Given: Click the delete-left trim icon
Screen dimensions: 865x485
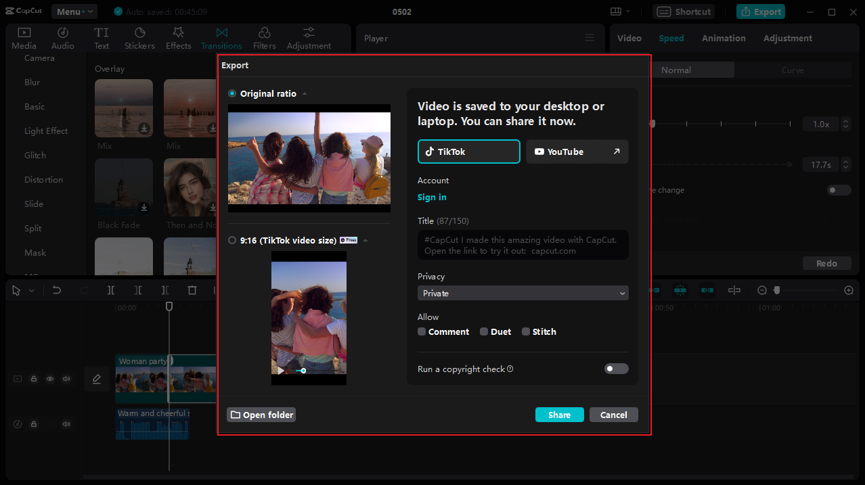Looking at the screenshot, I should point(138,290).
